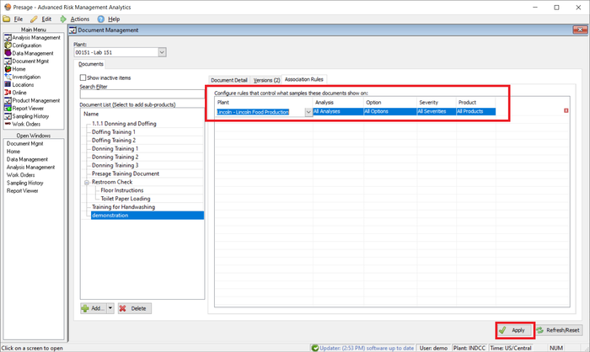Select Floor Instructions in document list
The height and width of the screenshot is (352, 590).
[123, 190]
